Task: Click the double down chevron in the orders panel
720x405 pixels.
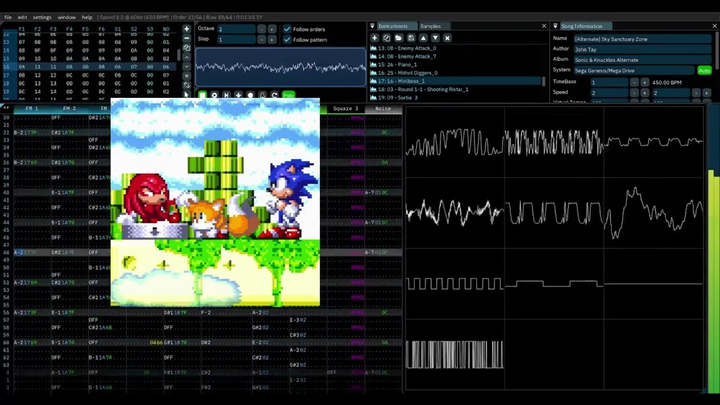Action: (187, 76)
